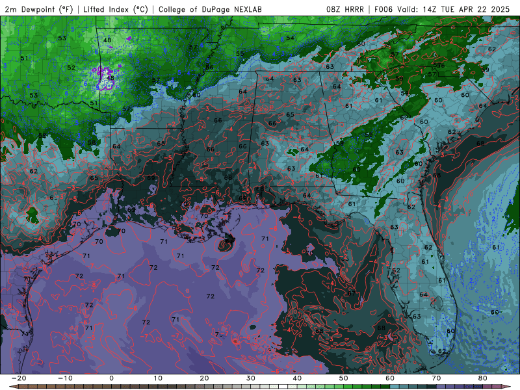Image resolution: width=520 pixels, height=390 pixels.
Task: Click the 10 label on the color scale
Action: (x=158, y=378)
